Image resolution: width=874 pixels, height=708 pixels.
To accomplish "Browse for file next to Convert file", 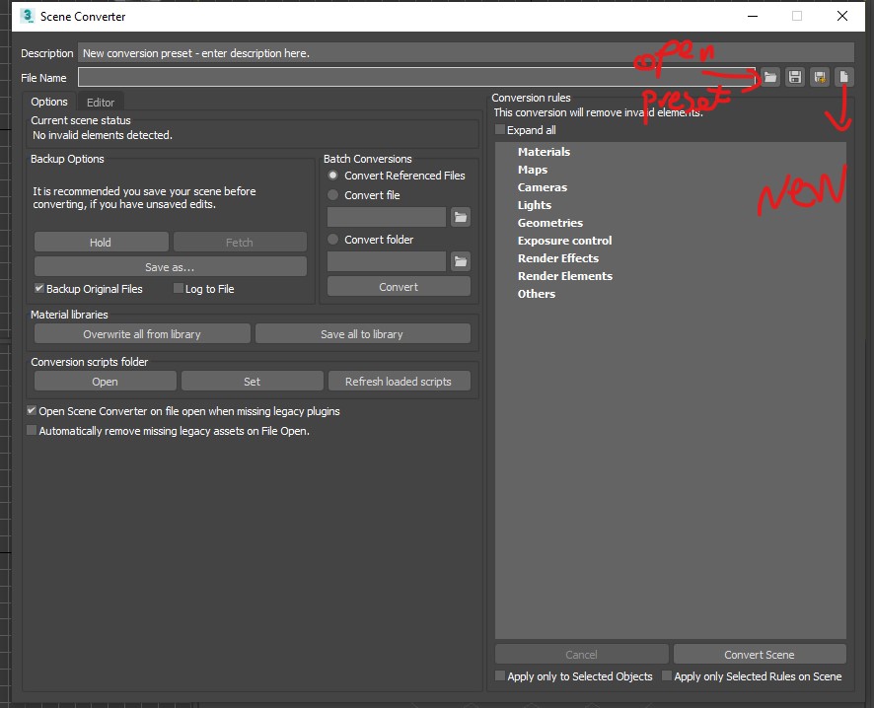I will tap(461, 217).
